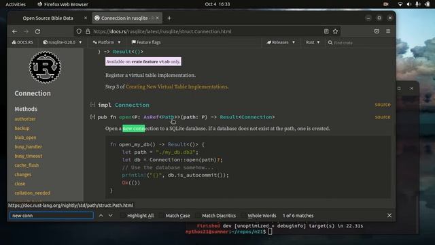This screenshot has width=435, height=245.
Task: Reload the docs.rs page
Action: pos(38,31)
